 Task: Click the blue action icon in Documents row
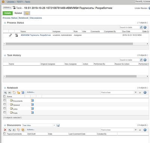[x=32, y=101]
